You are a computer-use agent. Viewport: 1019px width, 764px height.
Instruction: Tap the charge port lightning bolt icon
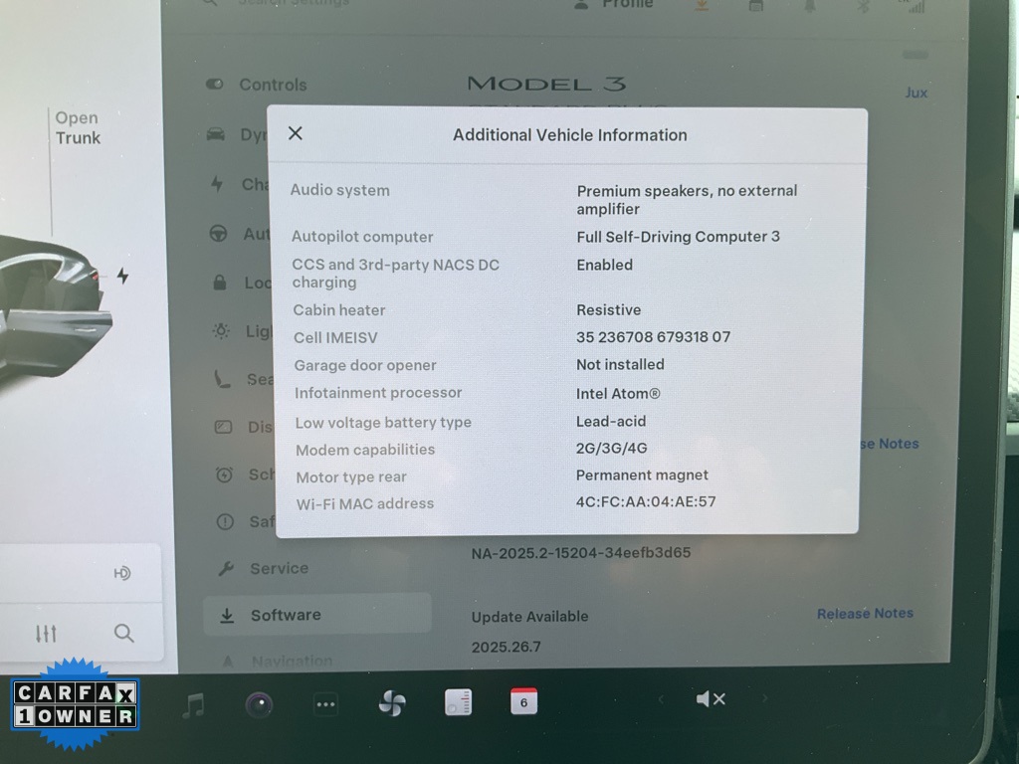click(x=122, y=276)
